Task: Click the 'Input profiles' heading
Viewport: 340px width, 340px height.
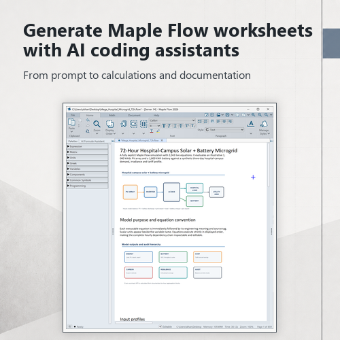Action: tap(133, 319)
